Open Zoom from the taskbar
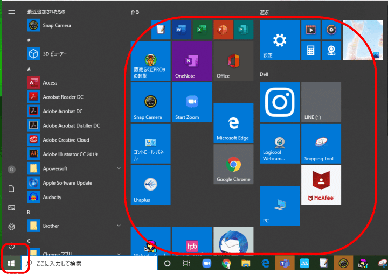 (206, 263)
